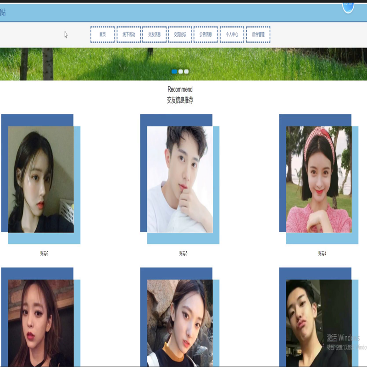The width and height of the screenshot is (367, 367).
Task: Click the 账号4 name label
Action: point(323,253)
